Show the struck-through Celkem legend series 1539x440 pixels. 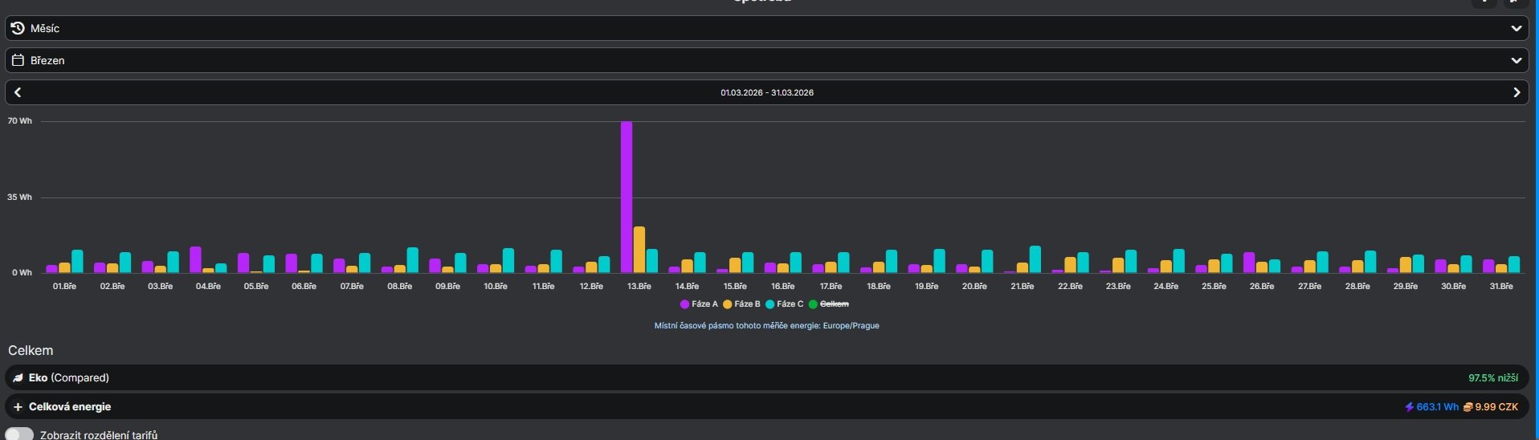[828, 304]
